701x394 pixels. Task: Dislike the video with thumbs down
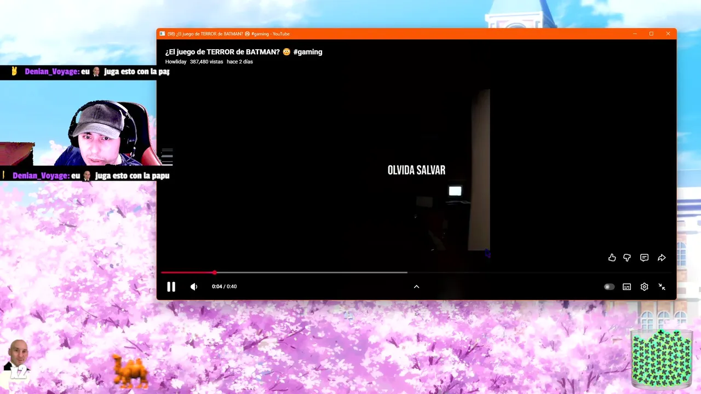point(627,258)
